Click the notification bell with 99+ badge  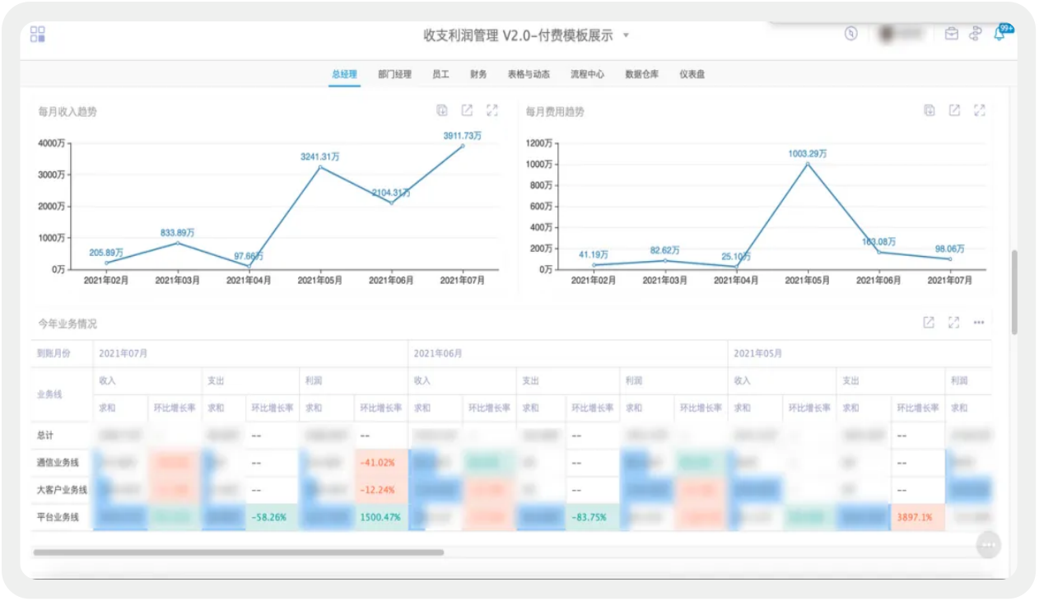[x=999, y=34]
